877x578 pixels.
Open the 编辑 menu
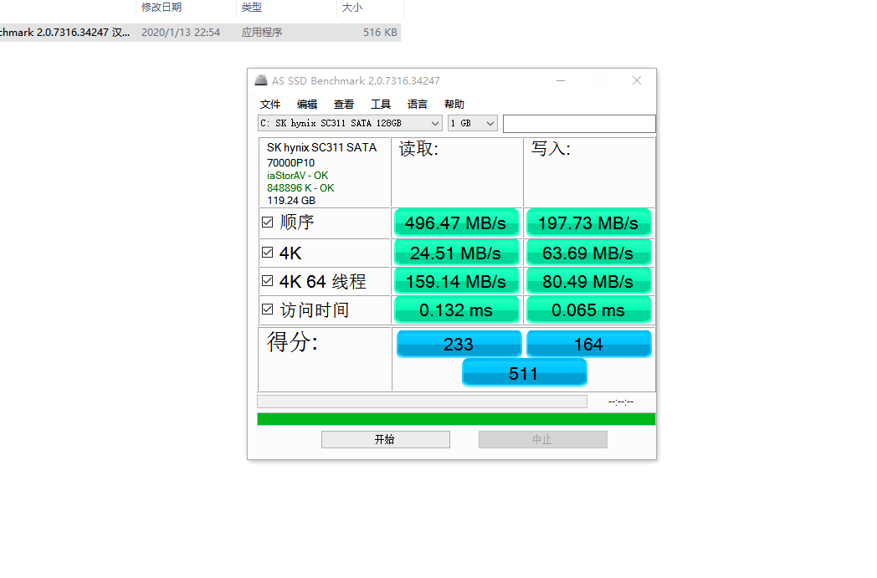[x=307, y=104]
